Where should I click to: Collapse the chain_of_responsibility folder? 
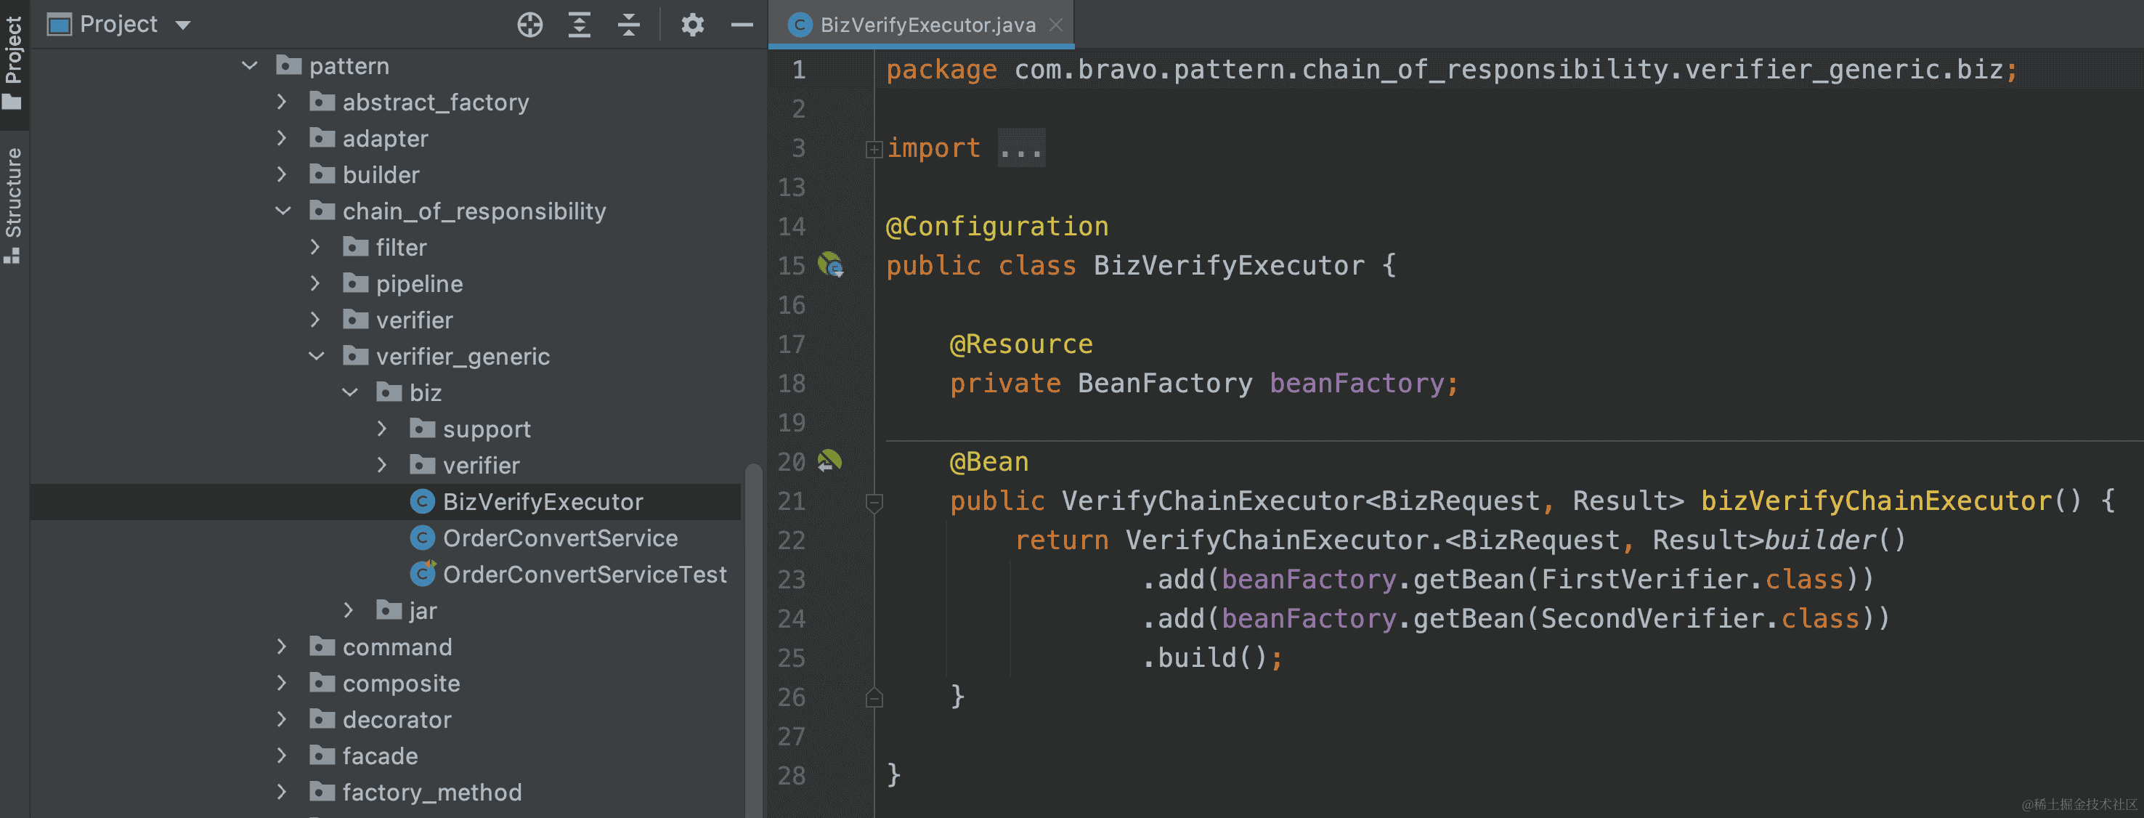282,211
